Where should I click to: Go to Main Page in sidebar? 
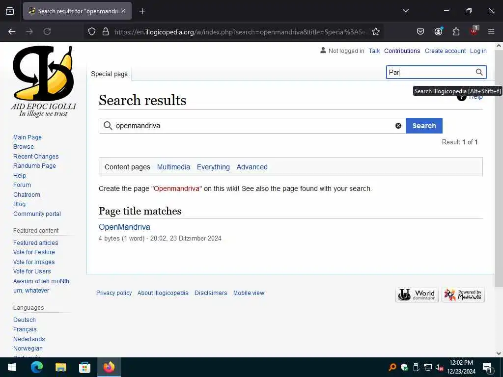click(x=28, y=137)
